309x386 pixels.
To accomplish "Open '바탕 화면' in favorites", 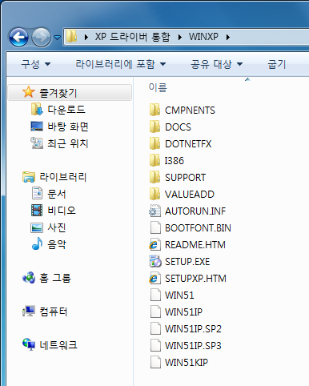I will point(68,127).
